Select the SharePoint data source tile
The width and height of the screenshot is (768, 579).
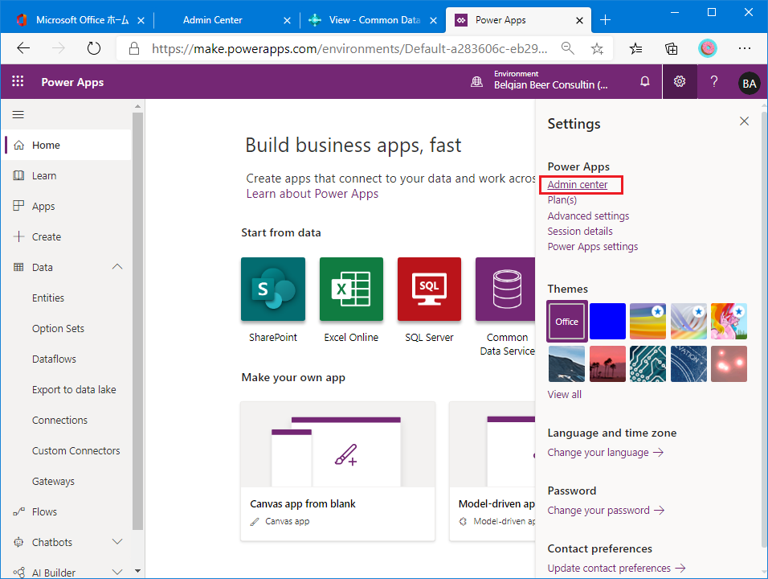coord(273,289)
